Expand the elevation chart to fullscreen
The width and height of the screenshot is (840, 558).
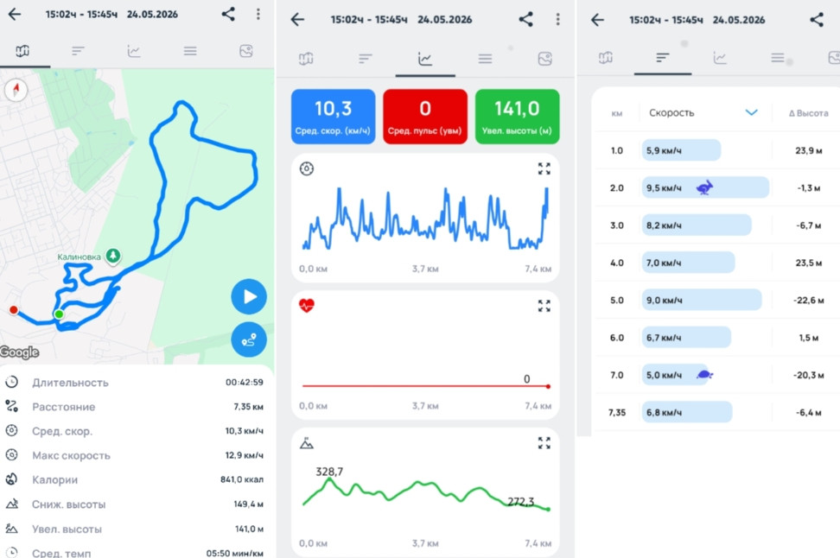pos(544,443)
